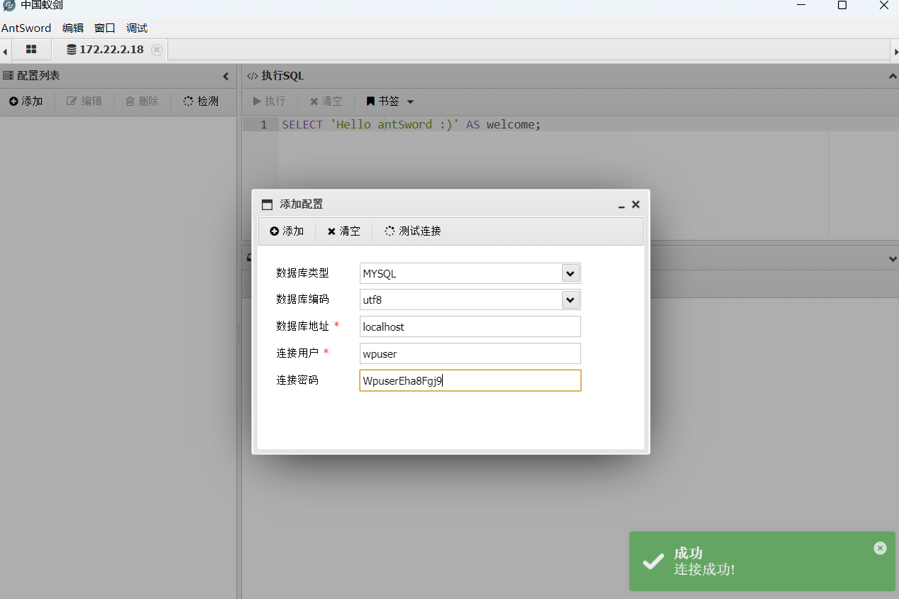Click the 成功 notification checkmark icon

pyautogui.click(x=653, y=561)
